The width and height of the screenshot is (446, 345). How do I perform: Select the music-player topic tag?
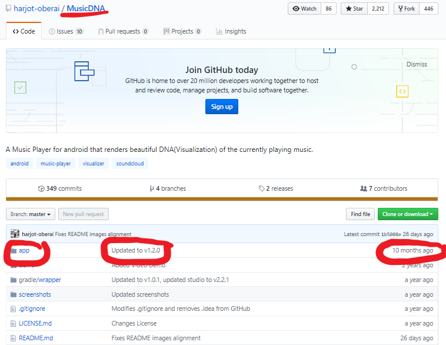pyautogui.click(x=55, y=164)
